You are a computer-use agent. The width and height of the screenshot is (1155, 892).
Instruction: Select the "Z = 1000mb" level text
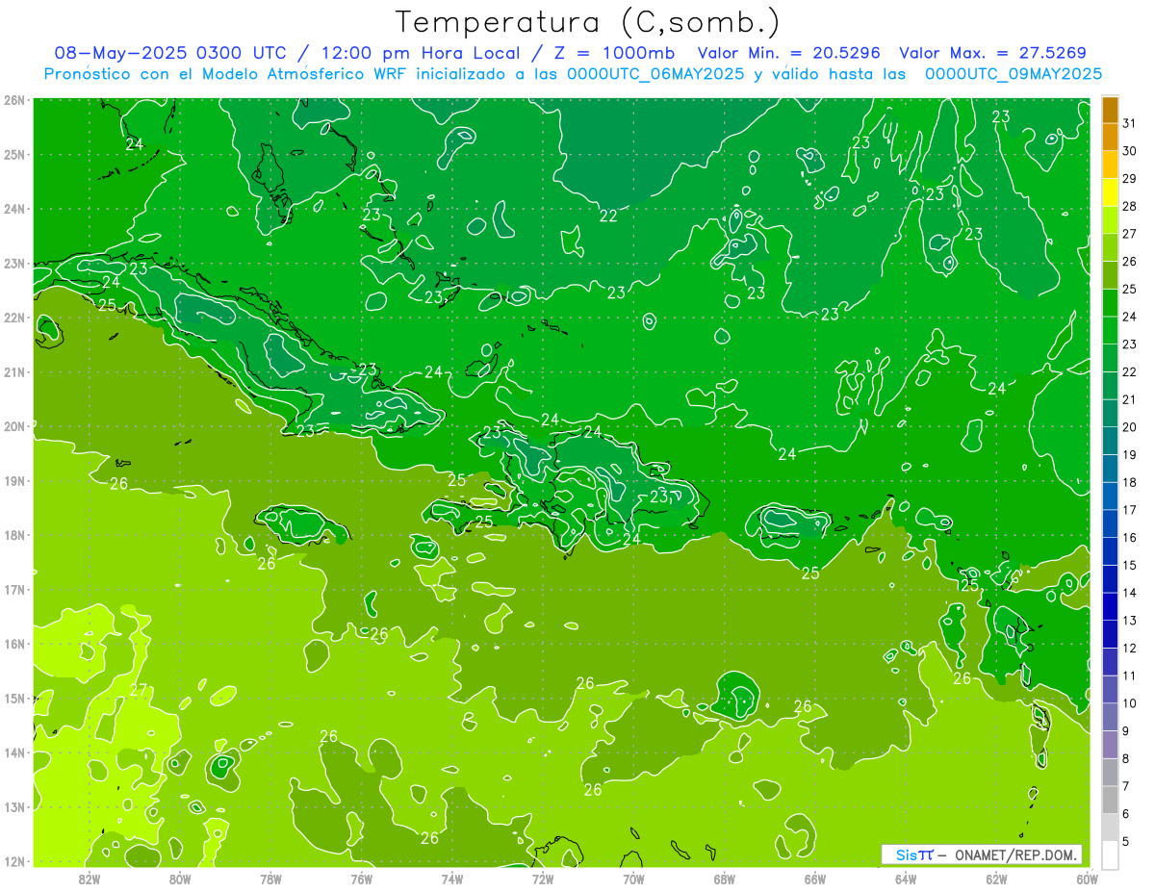tap(613, 53)
